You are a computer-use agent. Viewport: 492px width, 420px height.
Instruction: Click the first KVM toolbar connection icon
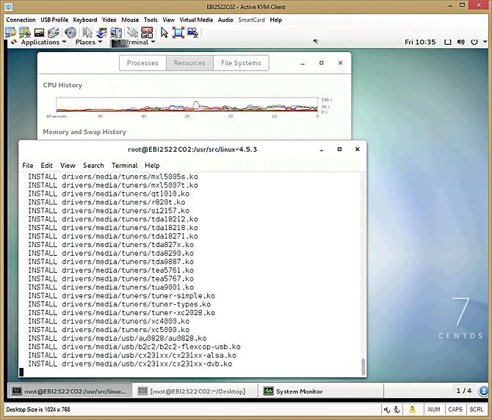point(10,32)
